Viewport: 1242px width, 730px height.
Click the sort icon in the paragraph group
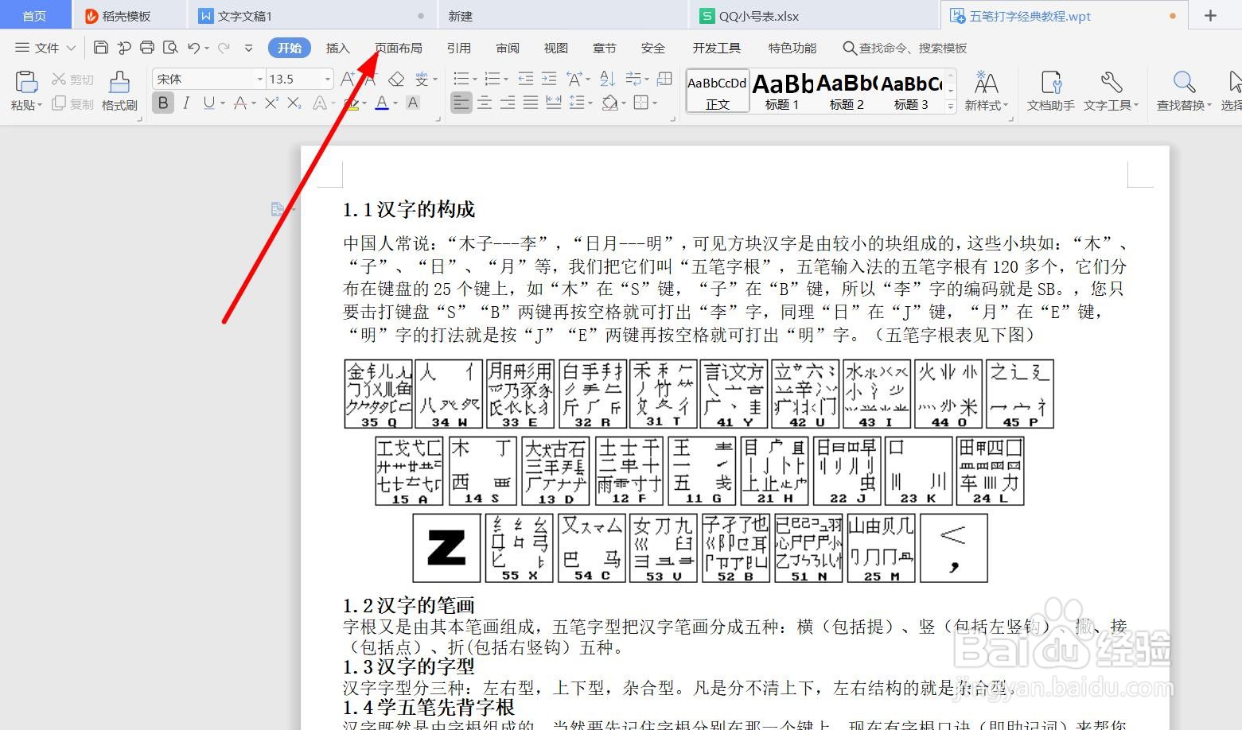pos(607,78)
